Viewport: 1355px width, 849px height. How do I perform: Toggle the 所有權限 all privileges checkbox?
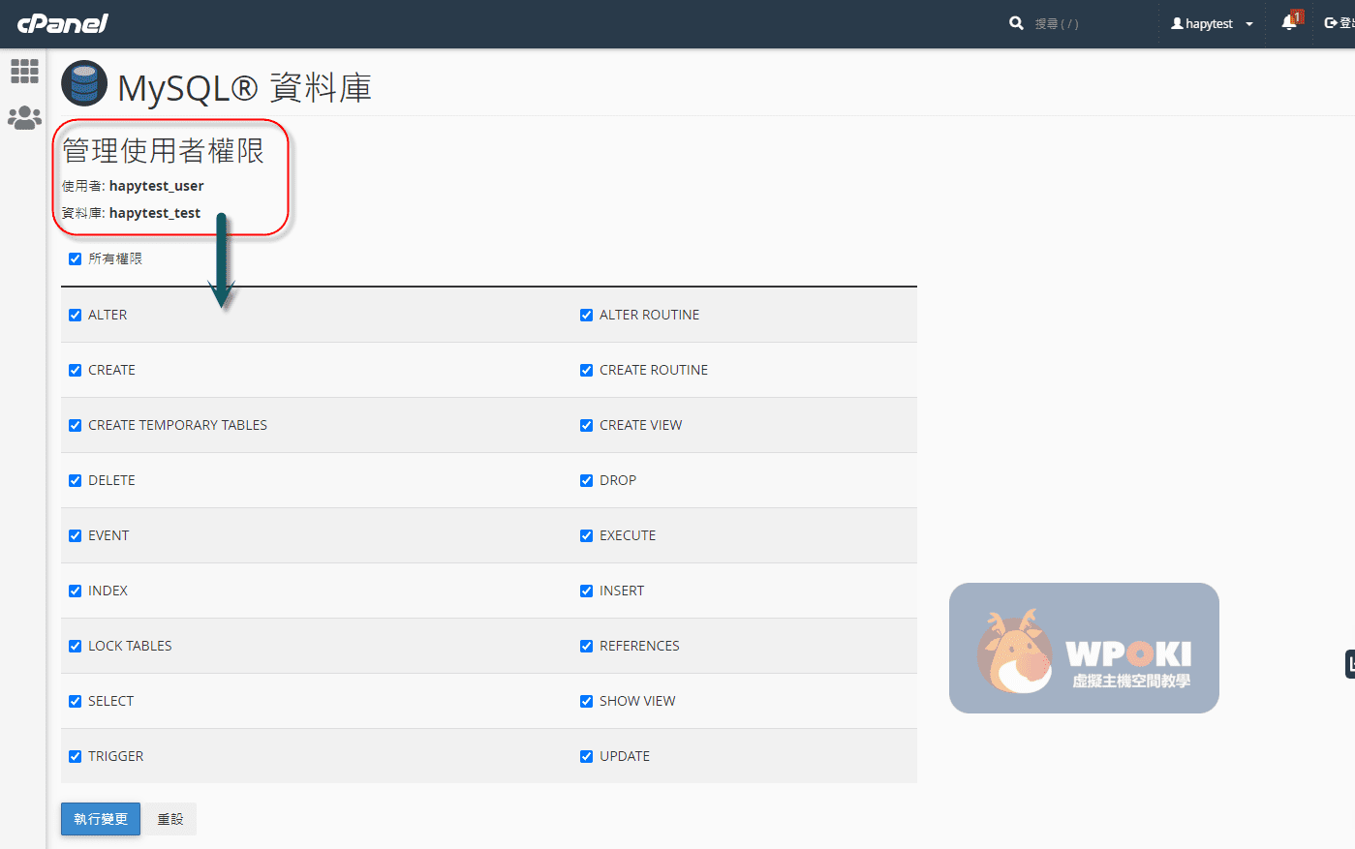click(x=75, y=258)
